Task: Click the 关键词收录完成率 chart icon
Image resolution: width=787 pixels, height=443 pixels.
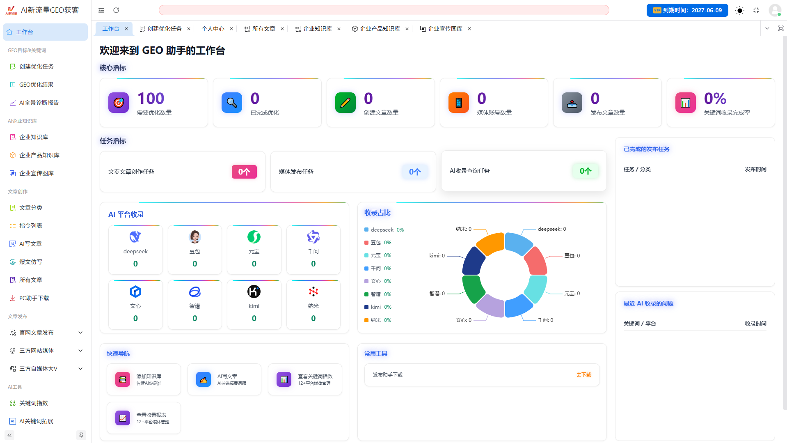Action: (x=686, y=103)
